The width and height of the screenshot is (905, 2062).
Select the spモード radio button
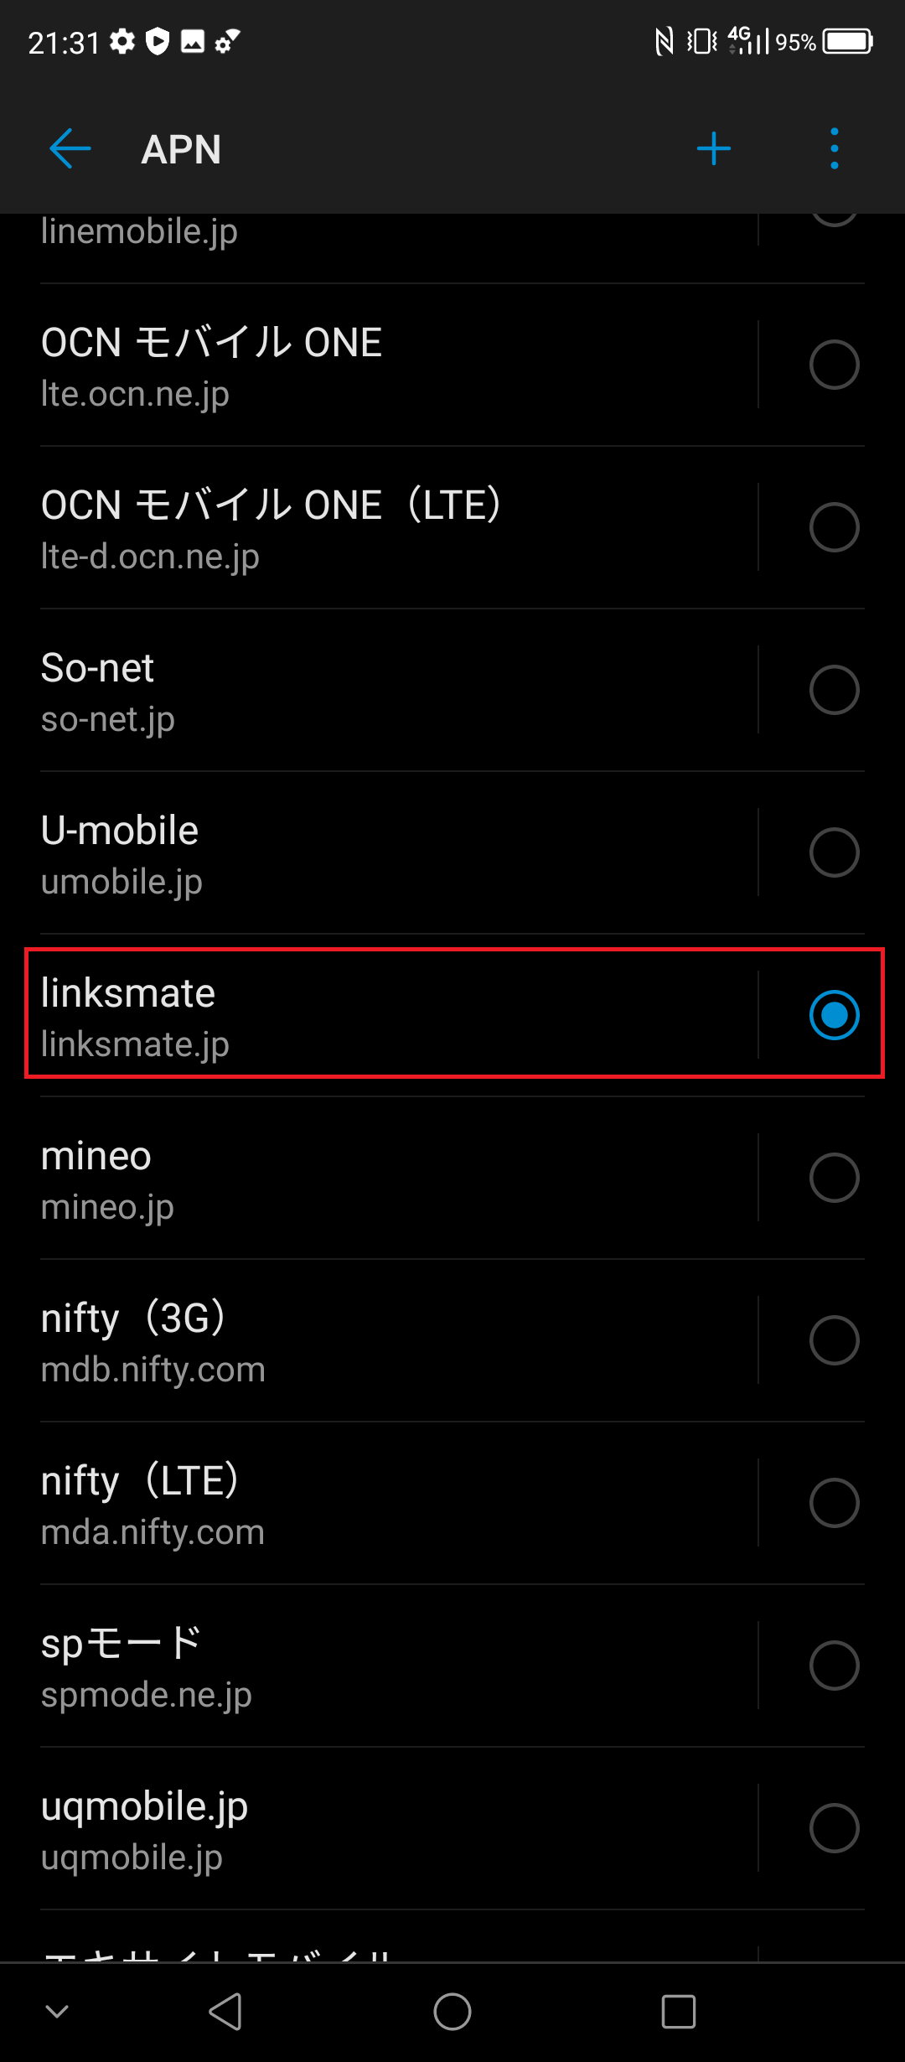834,1666
